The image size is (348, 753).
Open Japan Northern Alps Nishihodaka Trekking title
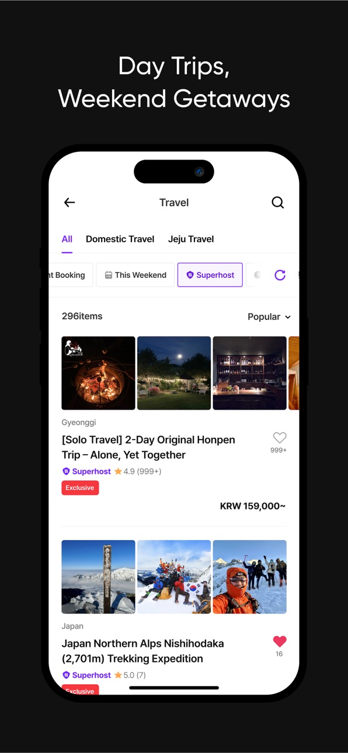143,651
